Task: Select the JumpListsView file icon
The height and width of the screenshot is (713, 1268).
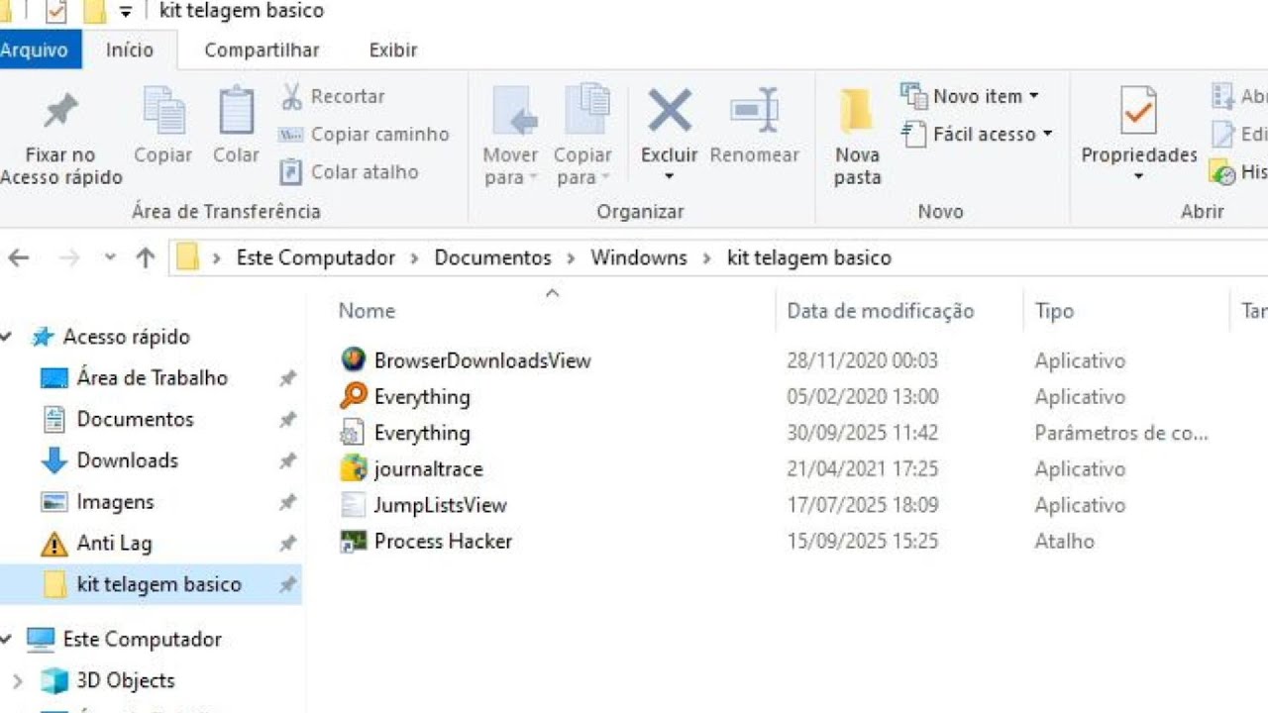Action: click(x=353, y=505)
